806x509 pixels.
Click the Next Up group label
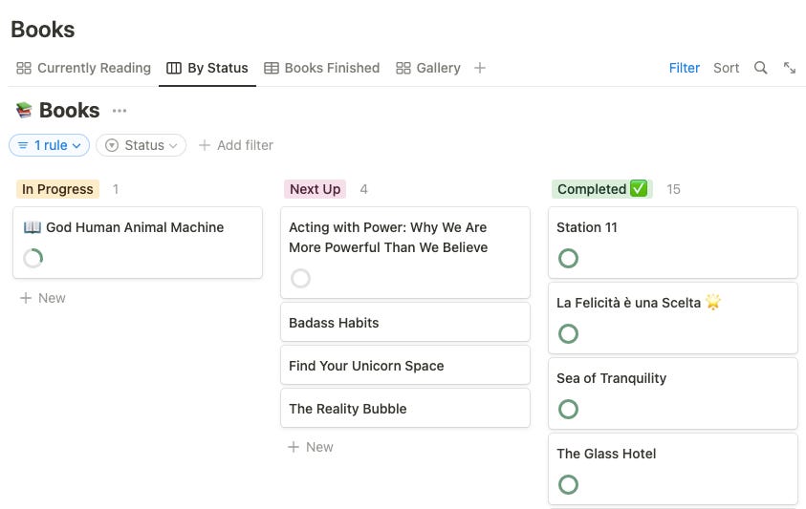coord(316,189)
